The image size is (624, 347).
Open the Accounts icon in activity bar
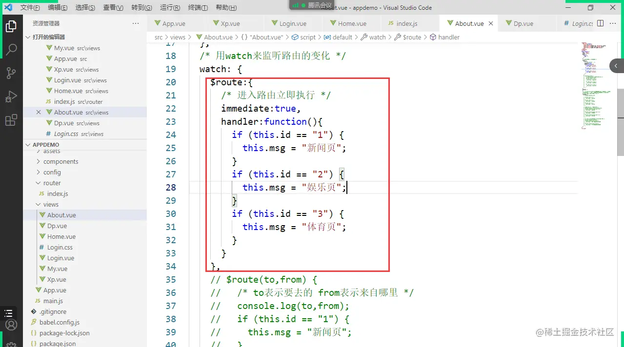(11, 325)
